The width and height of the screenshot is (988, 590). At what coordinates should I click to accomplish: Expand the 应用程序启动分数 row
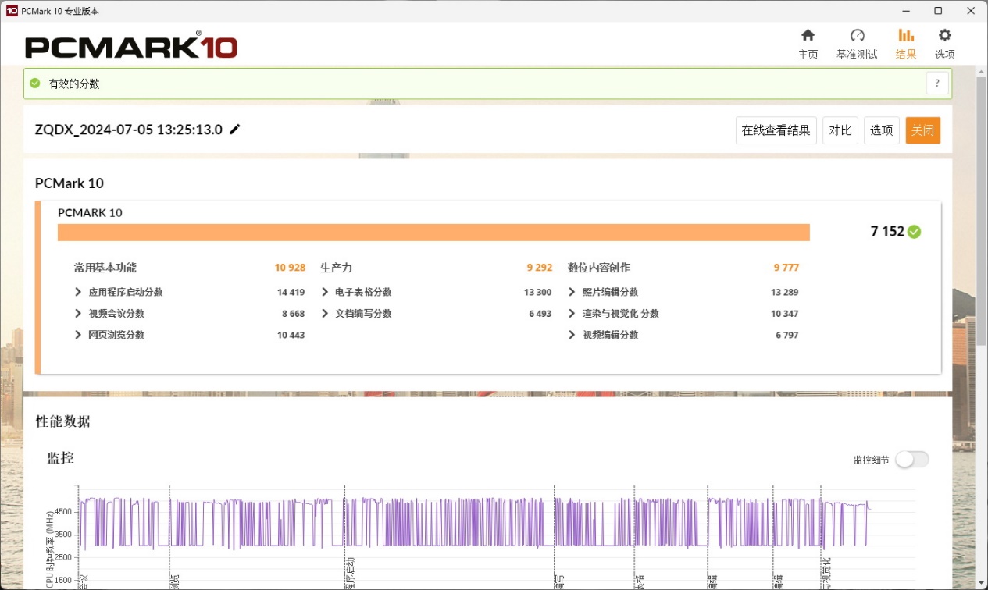coord(78,292)
